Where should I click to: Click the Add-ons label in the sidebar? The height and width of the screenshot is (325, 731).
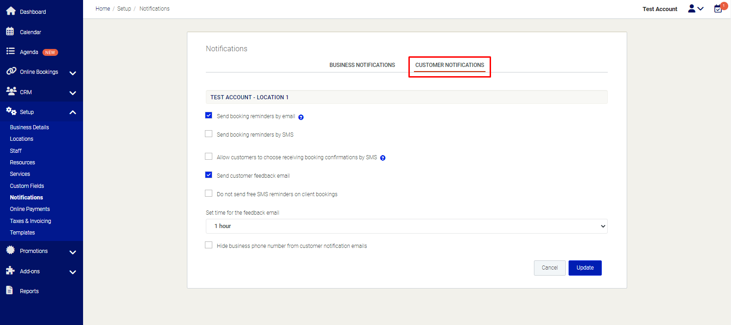30,271
